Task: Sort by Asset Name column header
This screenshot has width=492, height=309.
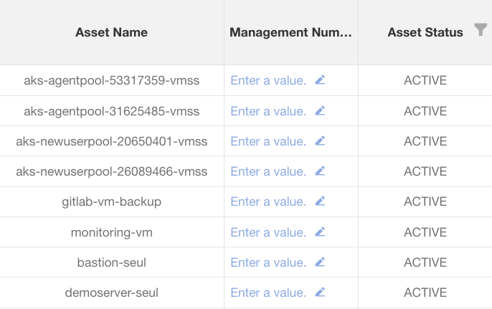Action: [x=111, y=32]
